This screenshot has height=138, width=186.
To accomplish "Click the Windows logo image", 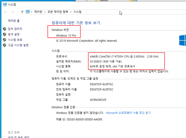I will (x=182, y=40).
